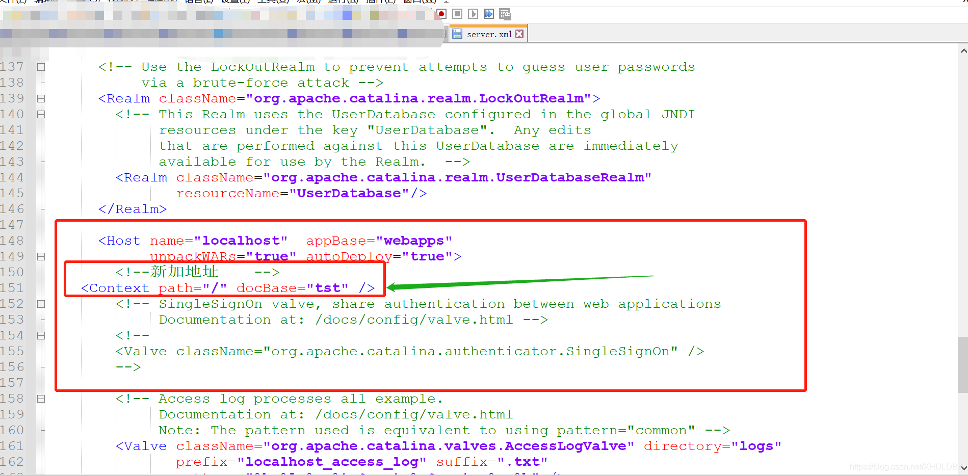Screen dimensions: 968x476
Task: Click line number 151 in the margin
Action: tap(12, 288)
